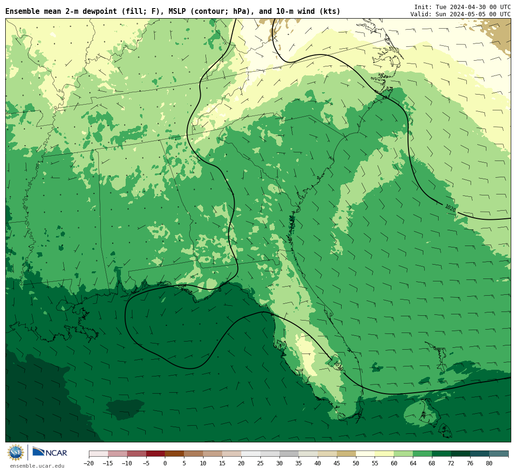Screen dimensions: 516x472
Task: Click the colorbar swatch between 15 and 20
Action: tap(232, 454)
